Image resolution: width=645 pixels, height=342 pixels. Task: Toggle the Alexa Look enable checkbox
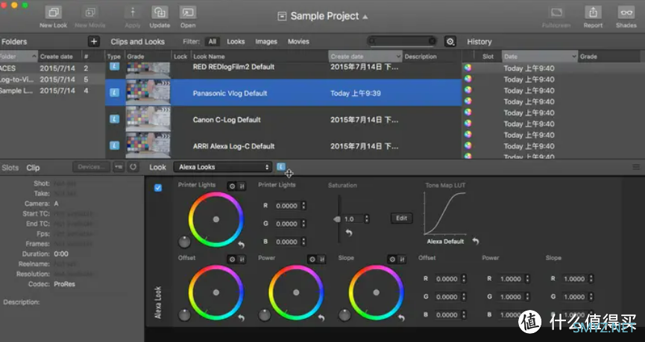click(157, 188)
